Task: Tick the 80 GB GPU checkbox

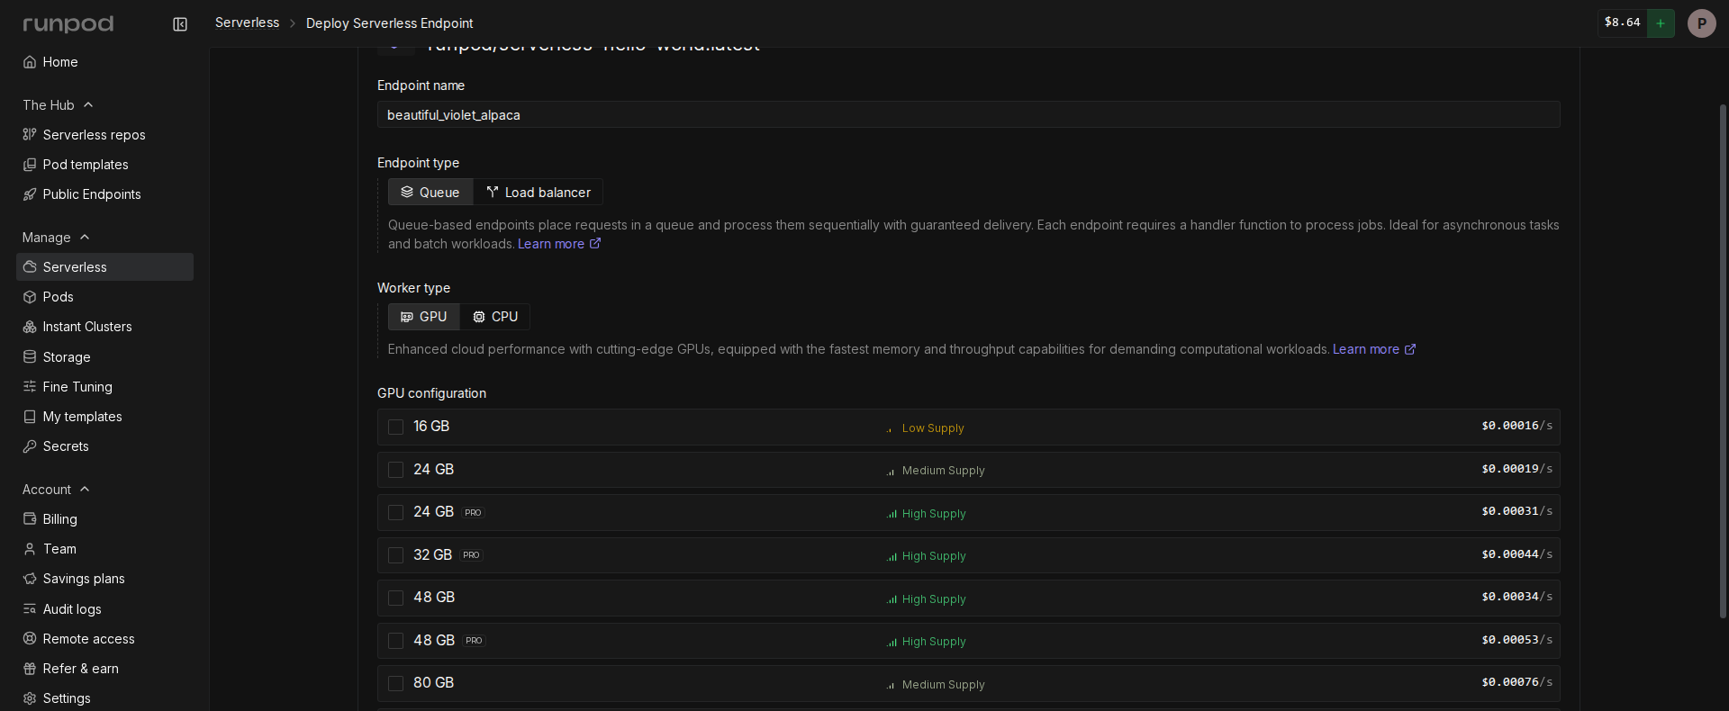Action: 395,684
